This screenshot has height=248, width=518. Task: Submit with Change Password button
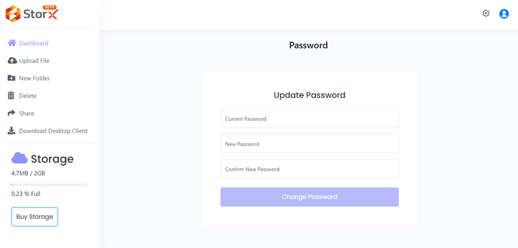coord(309,197)
